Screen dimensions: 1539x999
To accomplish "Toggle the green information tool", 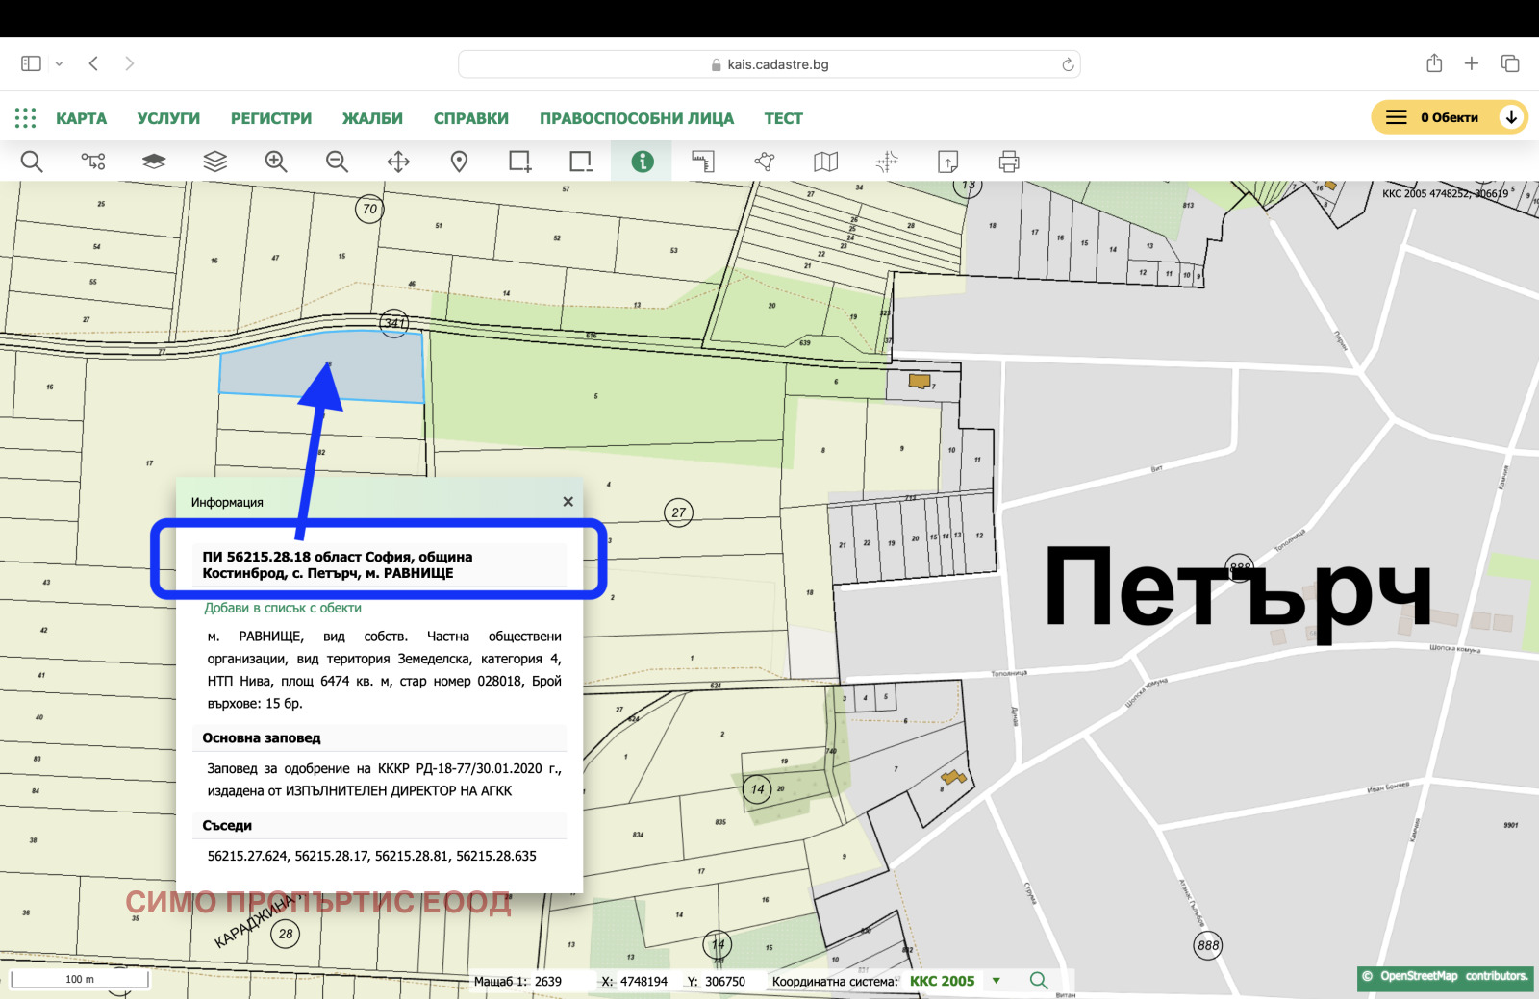I will point(642,162).
